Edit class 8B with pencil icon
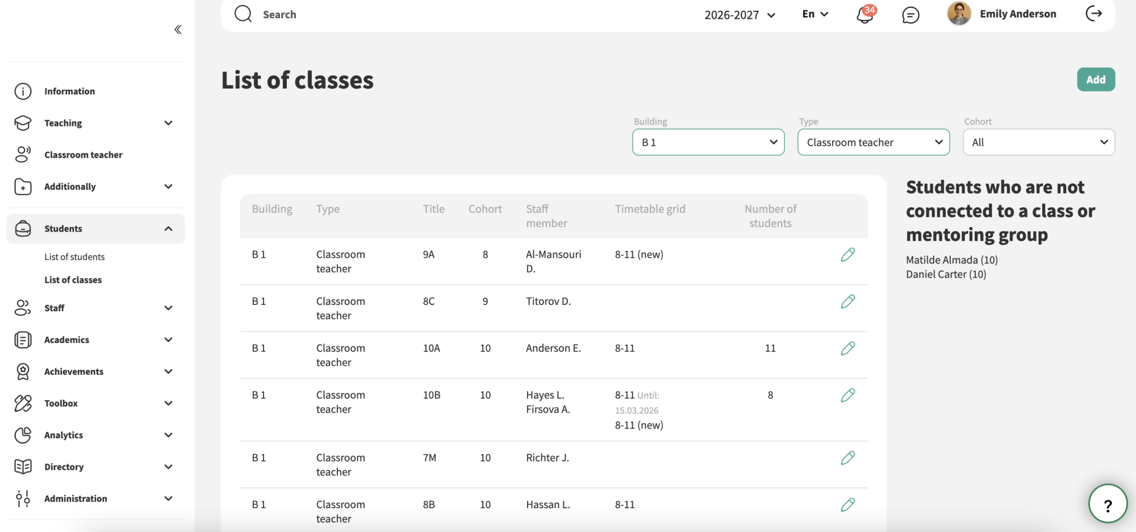 [848, 505]
